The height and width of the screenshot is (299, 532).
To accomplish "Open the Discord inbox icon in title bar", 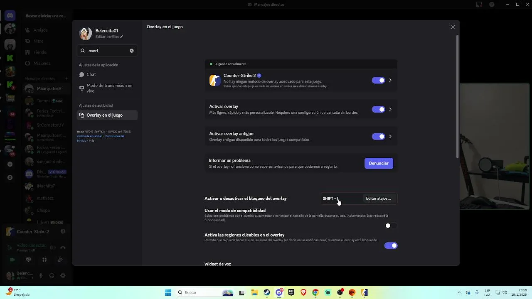I will [479, 5].
